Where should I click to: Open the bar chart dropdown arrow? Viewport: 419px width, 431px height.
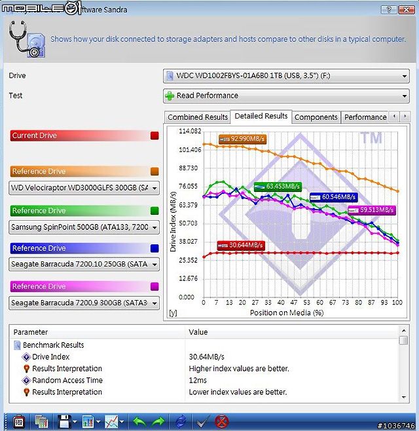coord(98,422)
